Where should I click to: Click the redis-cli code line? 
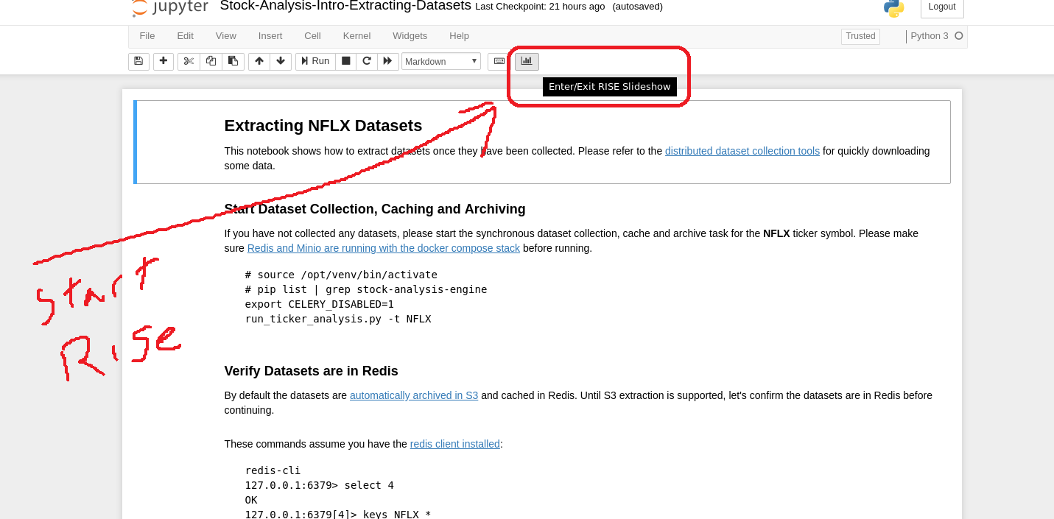click(273, 470)
